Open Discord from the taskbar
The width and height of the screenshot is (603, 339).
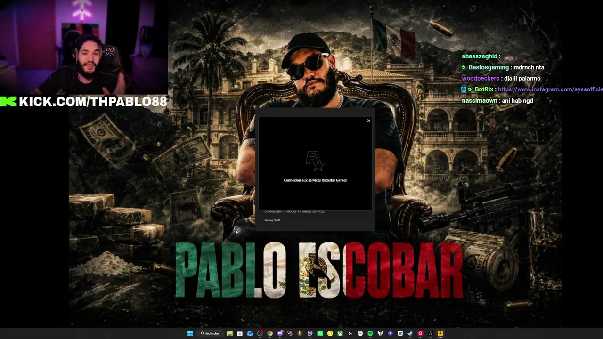pyautogui.click(x=280, y=333)
